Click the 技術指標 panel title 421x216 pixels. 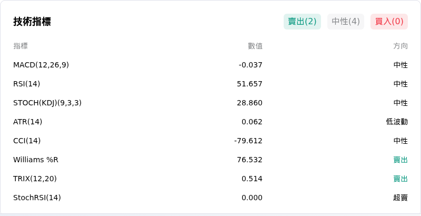point(32,22)
